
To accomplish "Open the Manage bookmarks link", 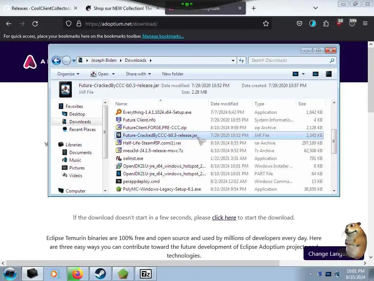I will pyautogui.click(x=163, y=36).
